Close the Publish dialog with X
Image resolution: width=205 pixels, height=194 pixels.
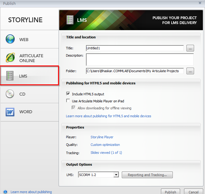200,3
